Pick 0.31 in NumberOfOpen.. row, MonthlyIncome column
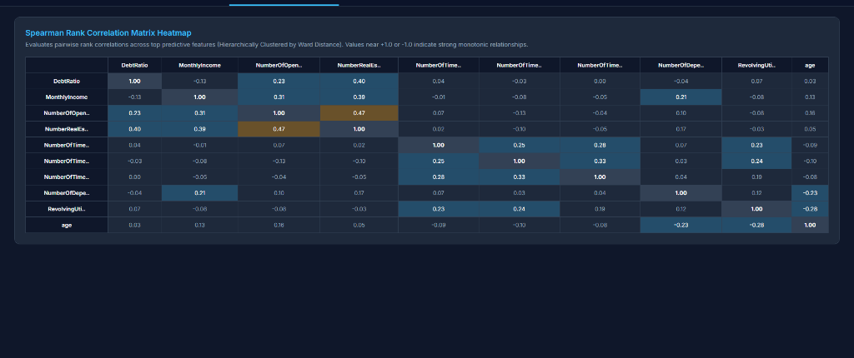Image resolution: width=854 pixels, height=358 pixels. (199, 113)
